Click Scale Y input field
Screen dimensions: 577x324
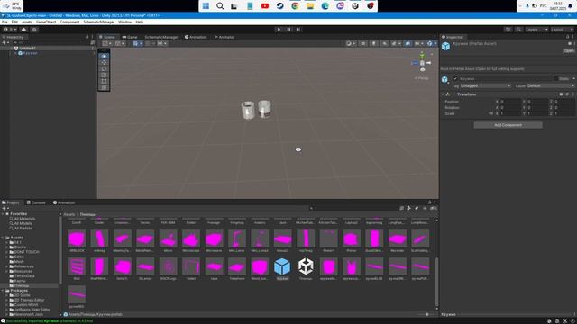pos(537,113)
